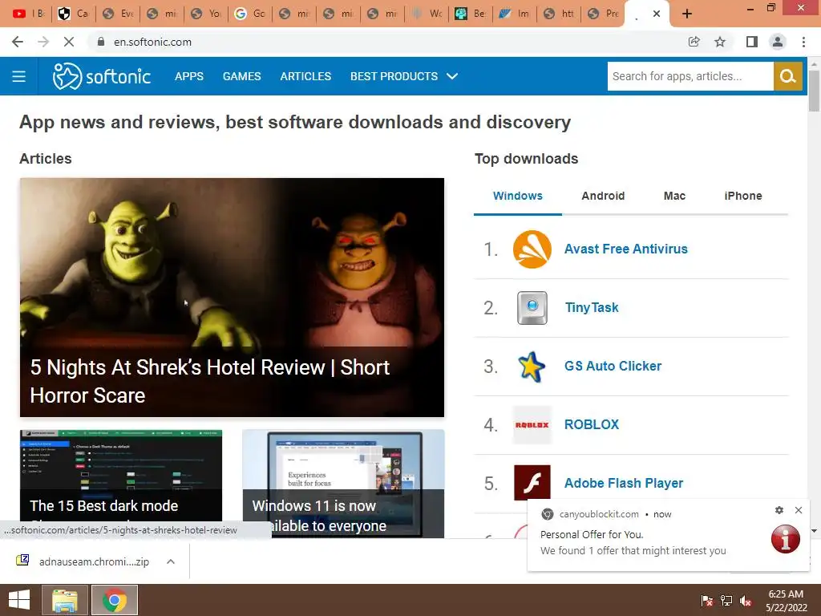Viewport: 821px width, 616px height.
Task: Open notification settings gear icon
Action: tap(779, 510)
